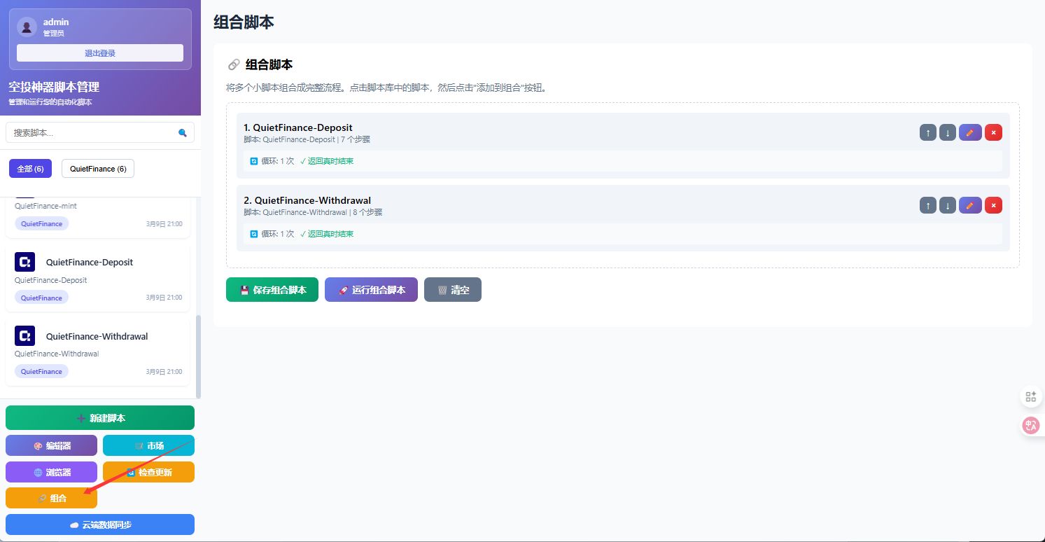Screen dimensions: 1045x542
Task: Run the combined script with 运行组合脚本
Action: tap(371, 290)
